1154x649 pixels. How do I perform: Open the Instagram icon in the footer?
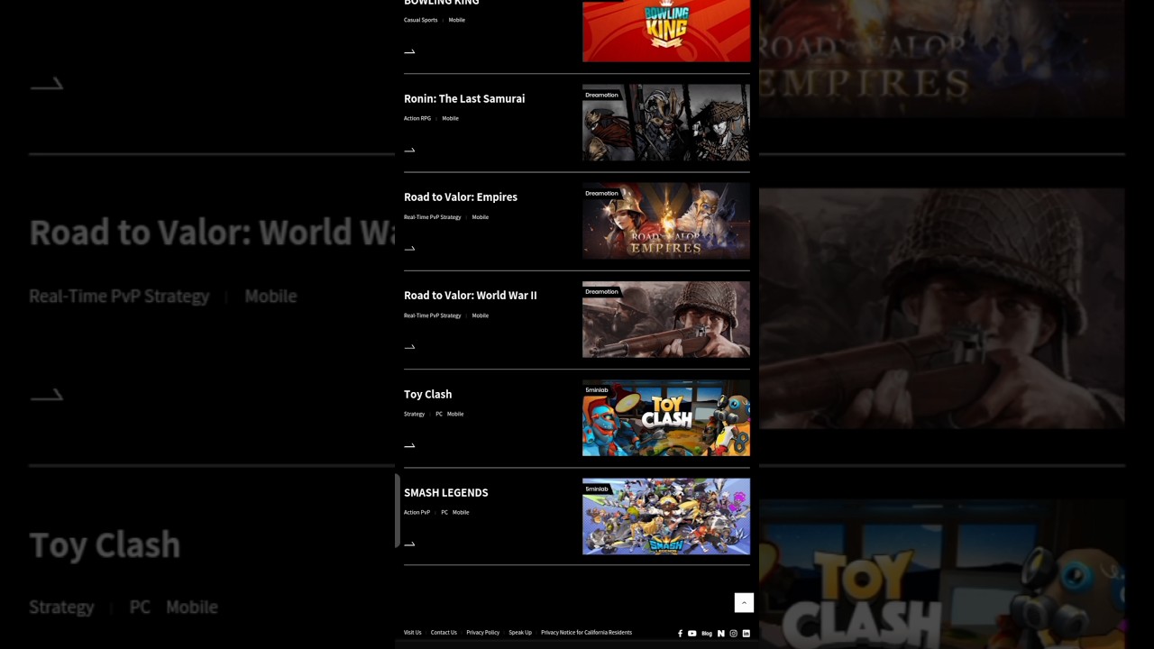733,634
